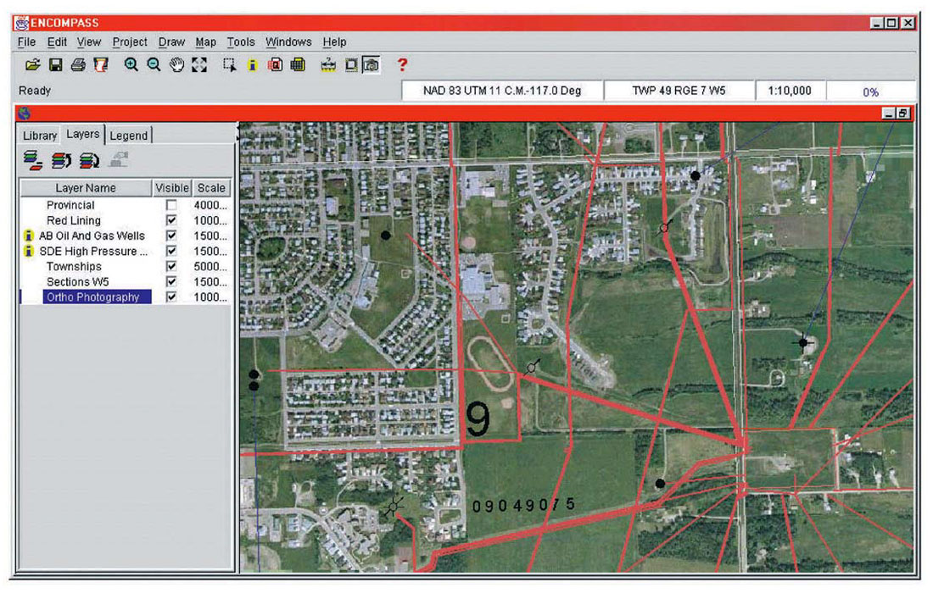Image resolution: width=933 pixels, height=593 pixels.
Task: Click the camera snapshot toolbar icon
Action: point(372,64)
